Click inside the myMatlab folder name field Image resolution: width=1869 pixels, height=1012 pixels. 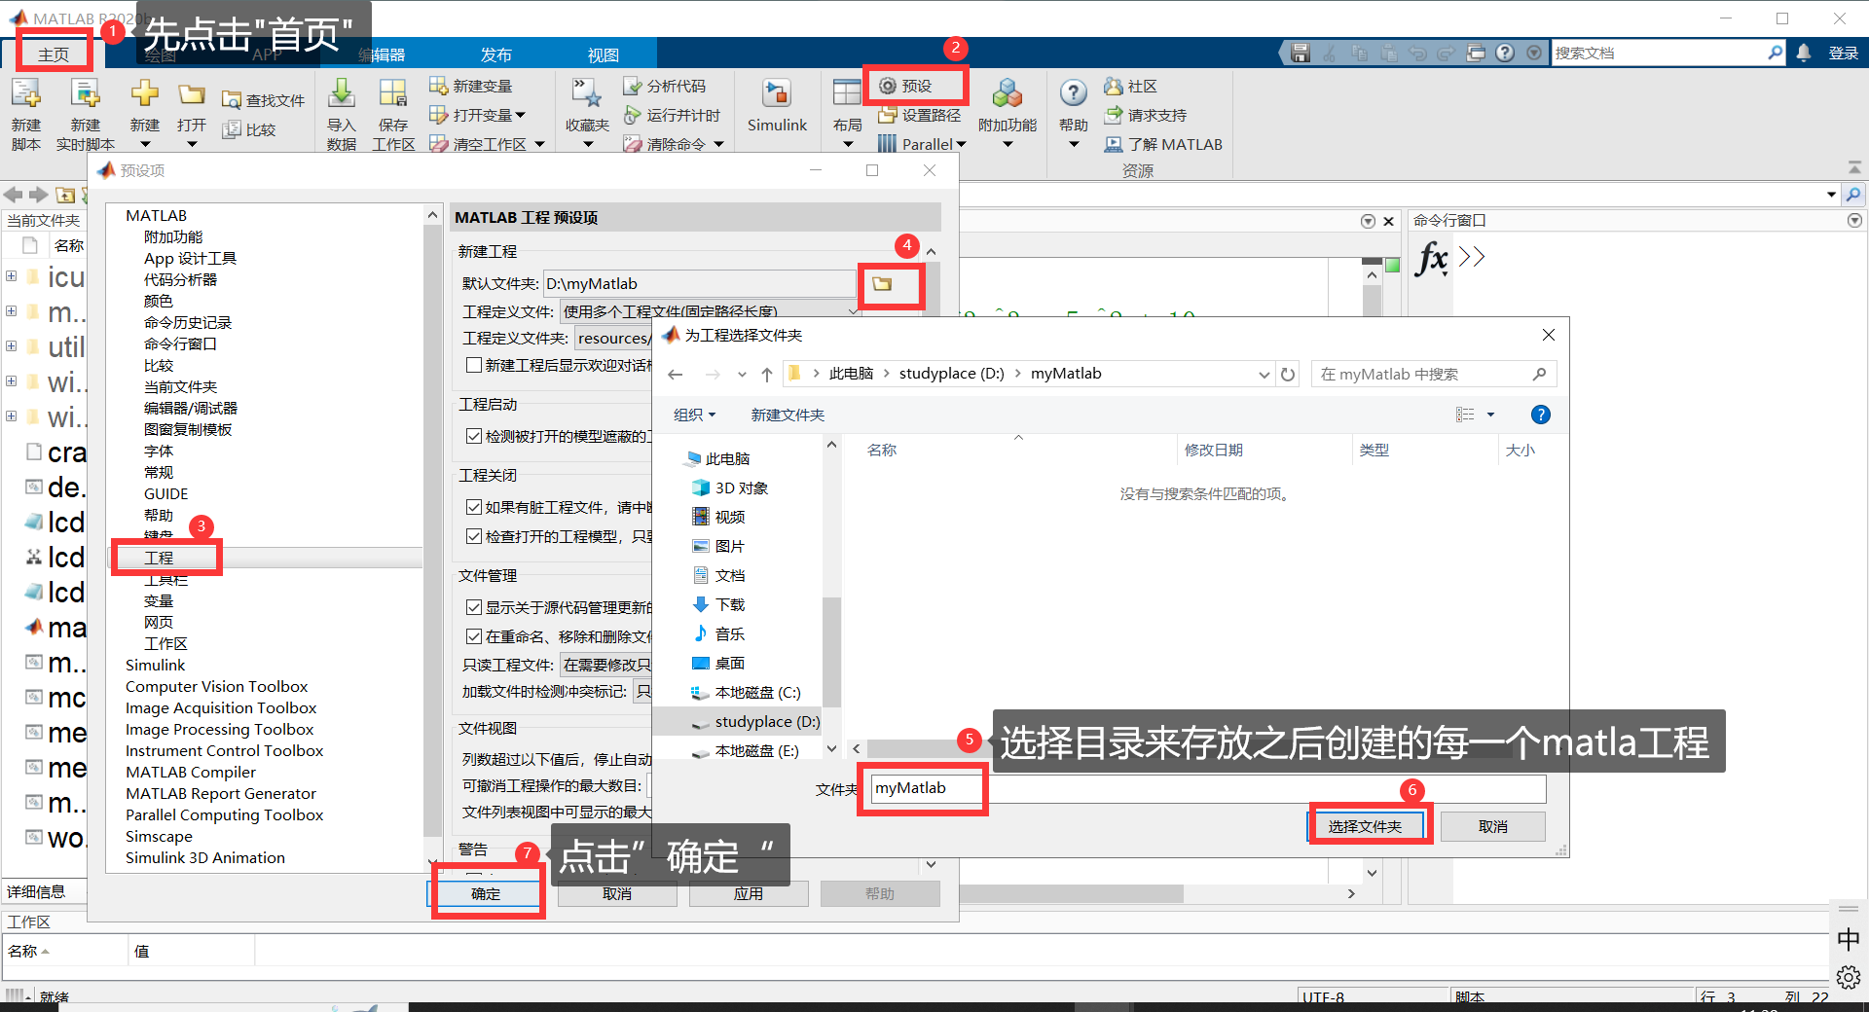pos(921,788)
